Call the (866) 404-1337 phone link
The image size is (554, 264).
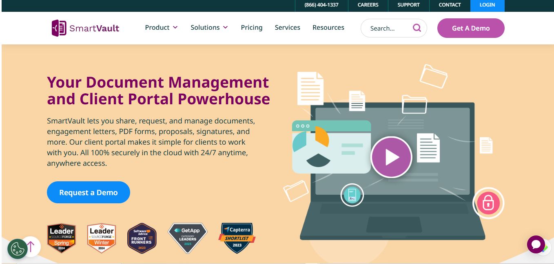(x=321, y=5)
